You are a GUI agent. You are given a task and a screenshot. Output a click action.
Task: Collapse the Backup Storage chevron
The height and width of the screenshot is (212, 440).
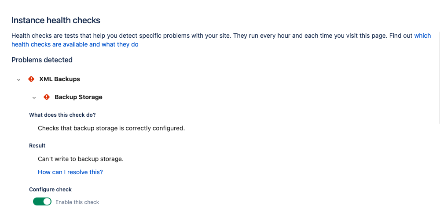[34, 97]
